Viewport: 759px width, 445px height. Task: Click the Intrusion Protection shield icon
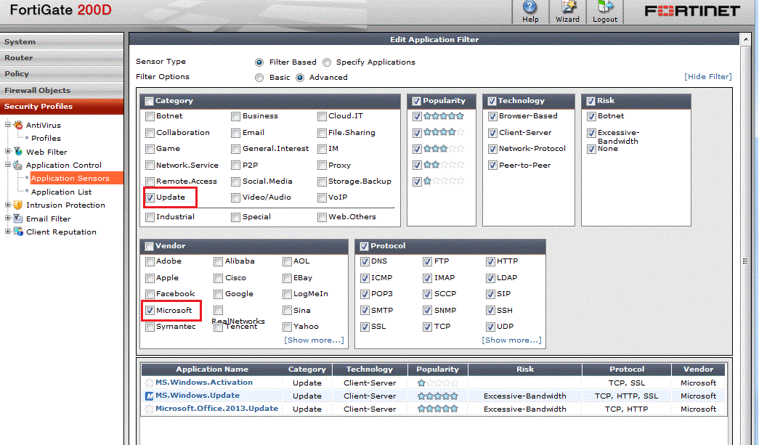click(x=18, y=205)
